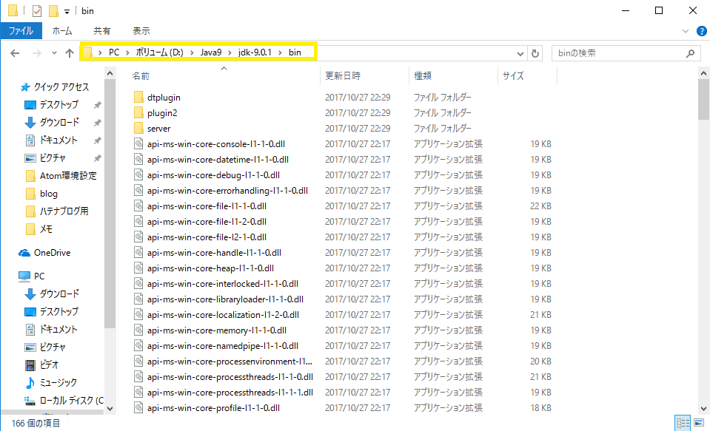Click the Properties icon in quick access toolbar

pyautogui.click(x=37, y=11)
